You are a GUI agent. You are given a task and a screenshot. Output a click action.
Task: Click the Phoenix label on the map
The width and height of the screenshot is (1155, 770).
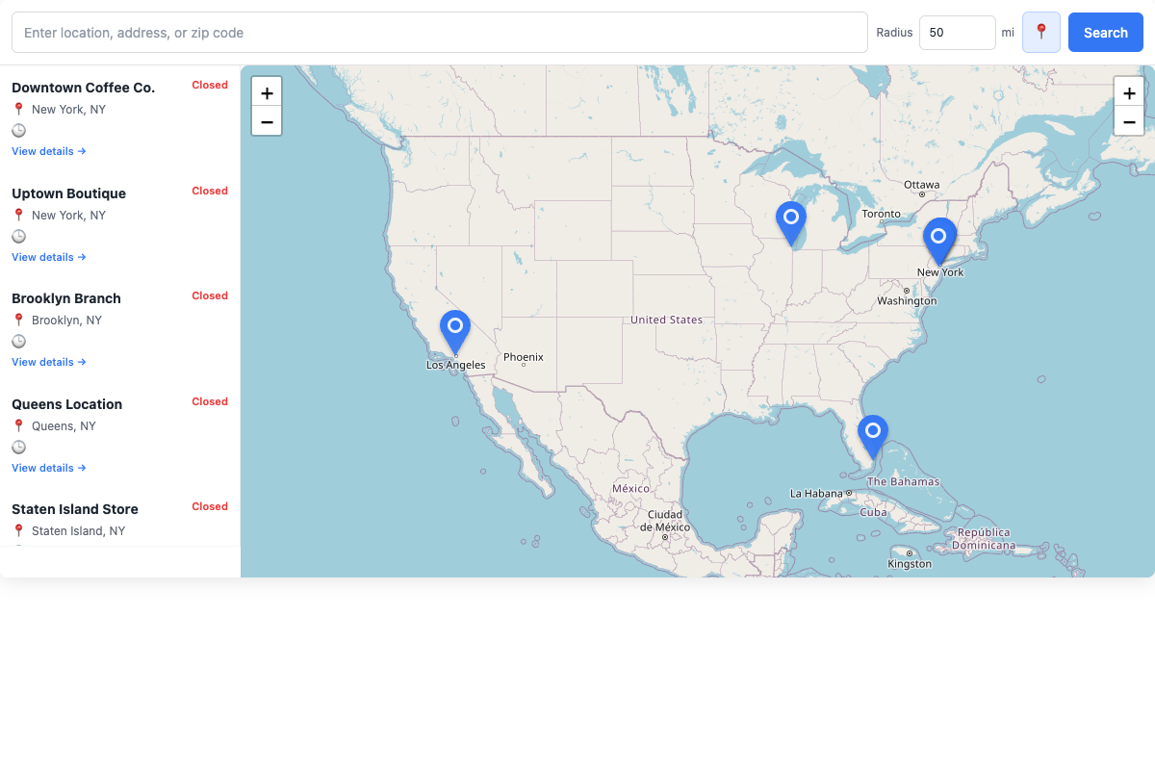pos(524,357)
